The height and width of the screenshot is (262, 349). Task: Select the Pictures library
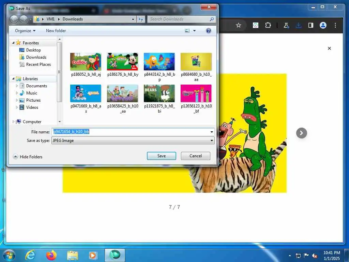(x=33, y=100)
